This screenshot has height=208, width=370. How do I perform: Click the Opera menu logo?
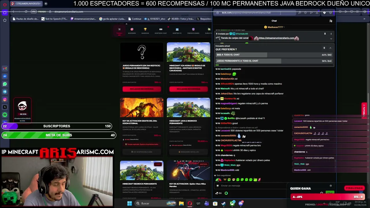click(5, 5)
